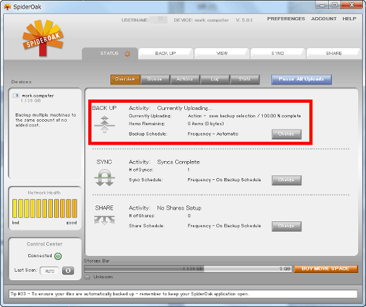
Task: Click the SYNC arch arrows icon
Action: 105,177
